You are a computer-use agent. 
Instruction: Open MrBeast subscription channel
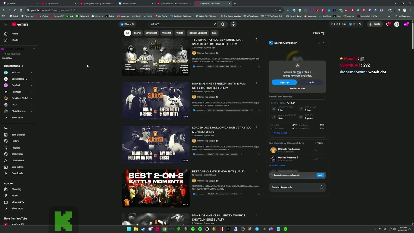pos(18,72)
